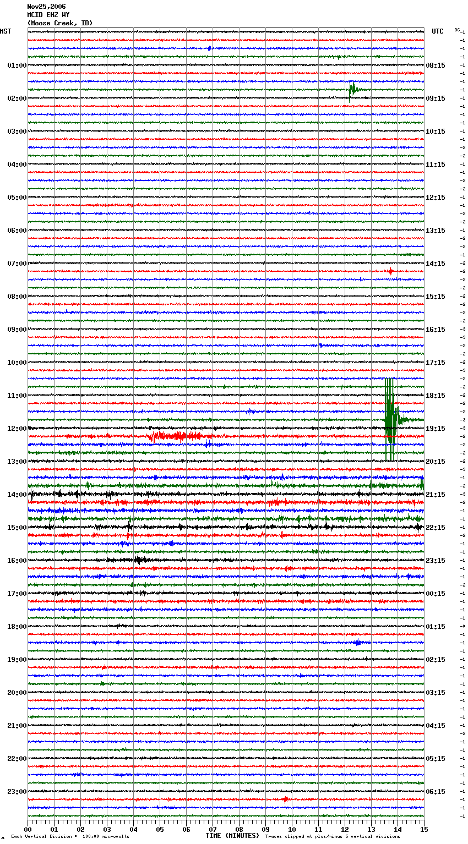Click the "UTC" column header
This screenshot has height=844, width=468.
[x=437, y=31]
